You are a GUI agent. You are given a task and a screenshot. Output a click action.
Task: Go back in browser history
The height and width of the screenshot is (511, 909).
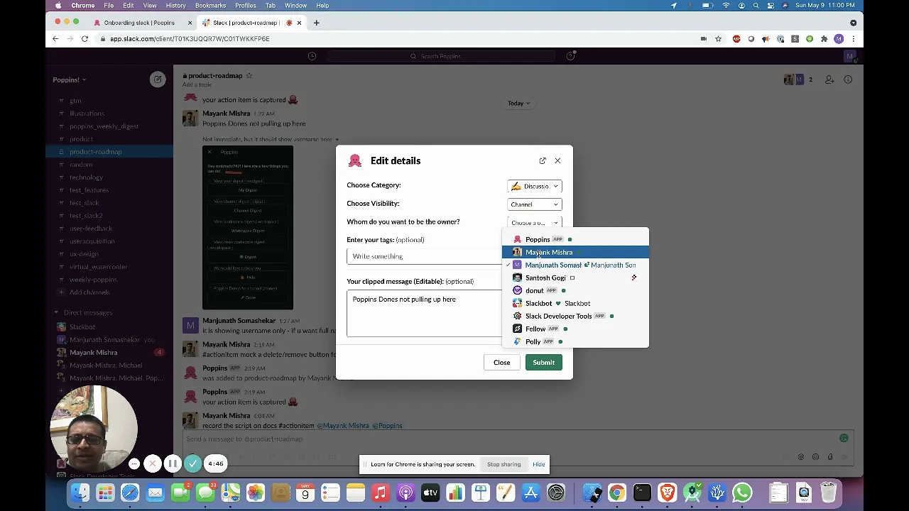[x=55, y=39]
